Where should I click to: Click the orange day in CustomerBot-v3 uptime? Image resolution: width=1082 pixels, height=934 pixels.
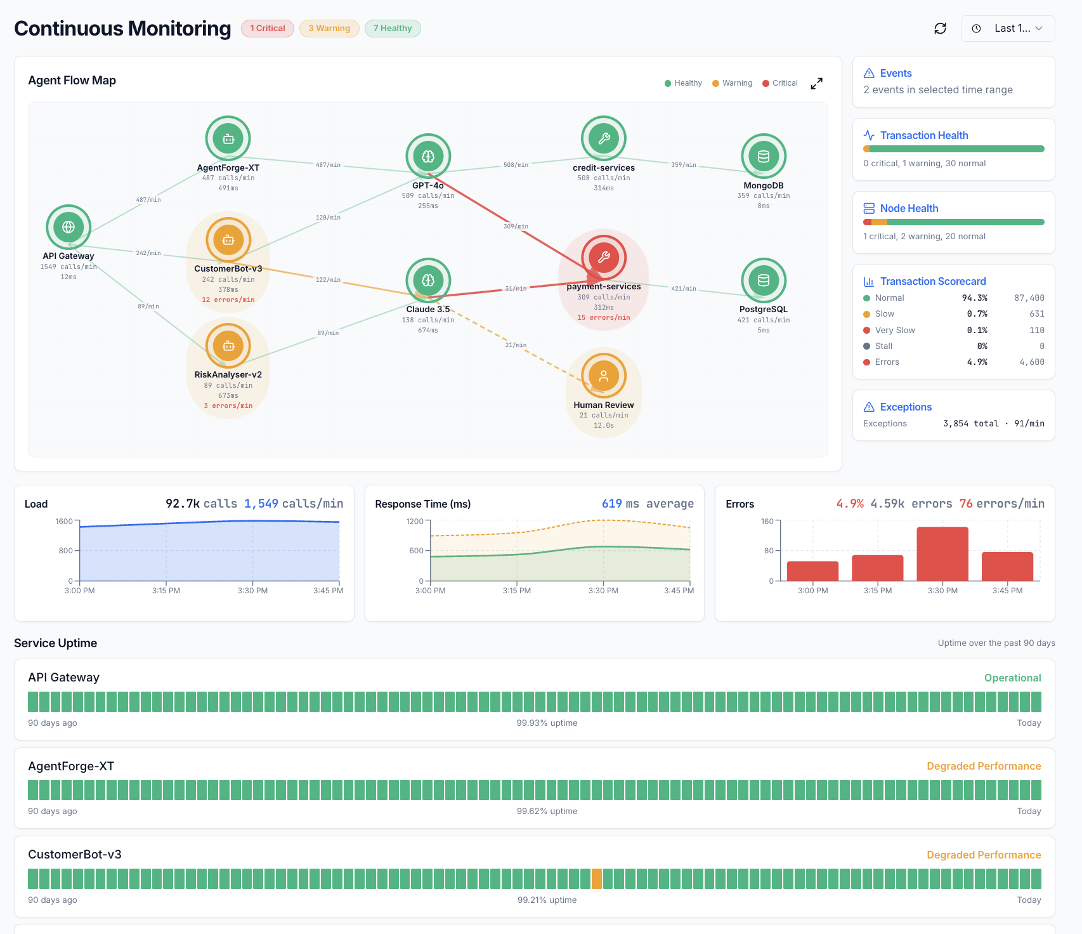coord(597,879)
